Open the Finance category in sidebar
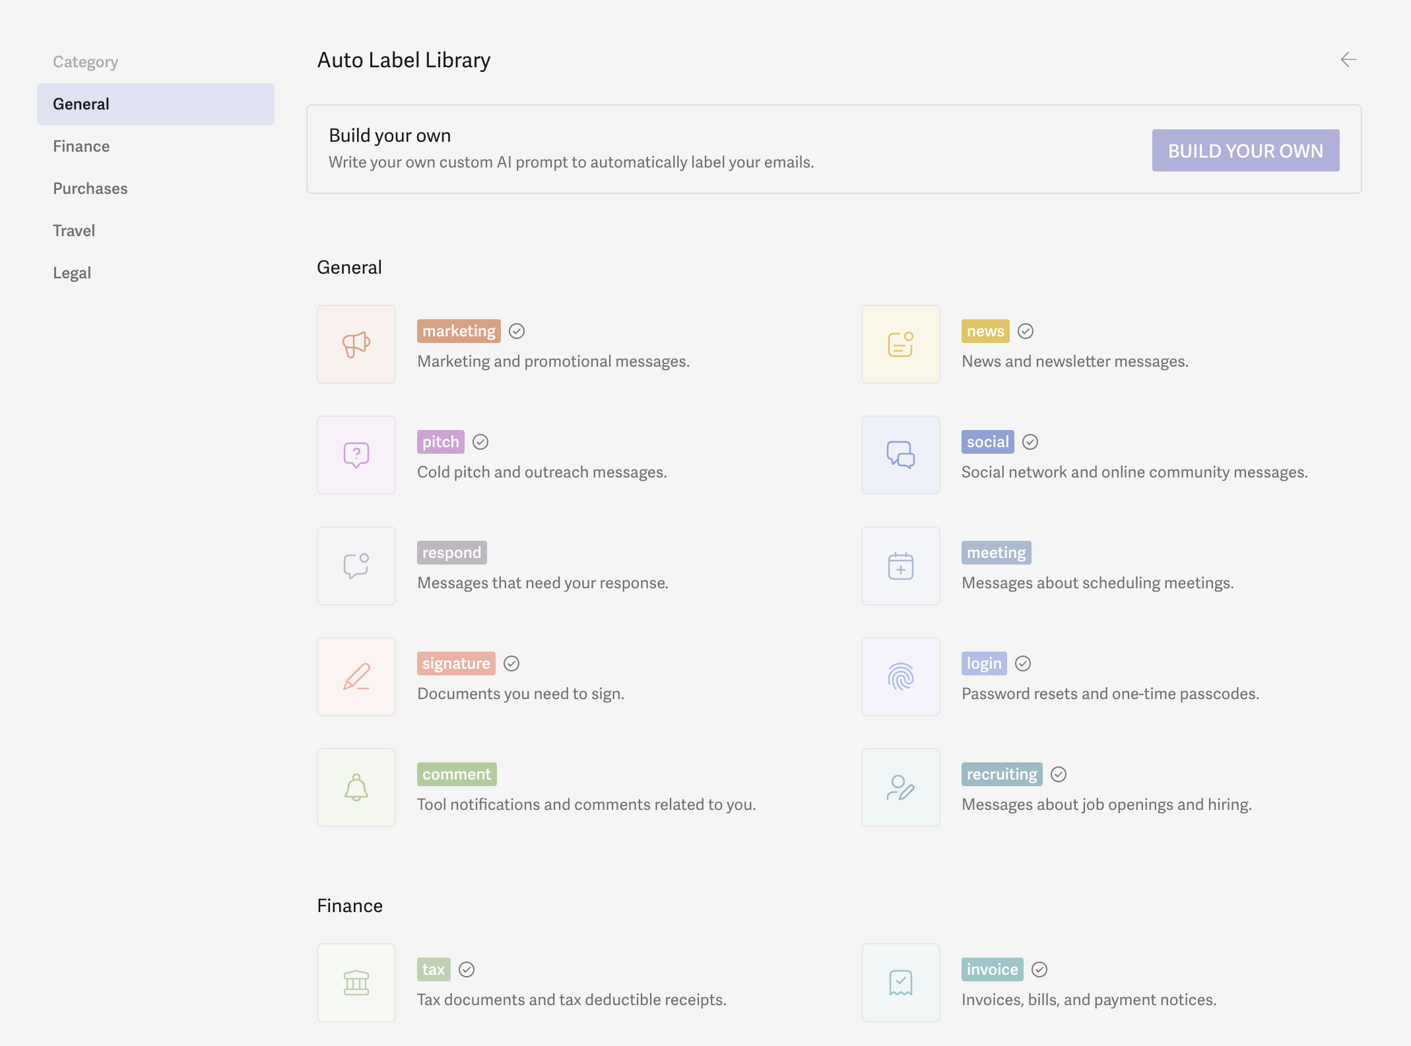Screen dimensions: 1411x1046 81,146
